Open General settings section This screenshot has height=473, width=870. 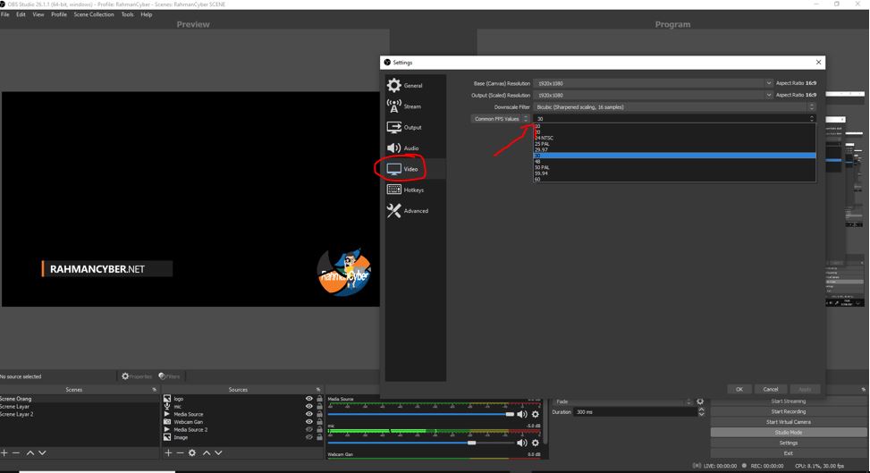coord(415,86)
